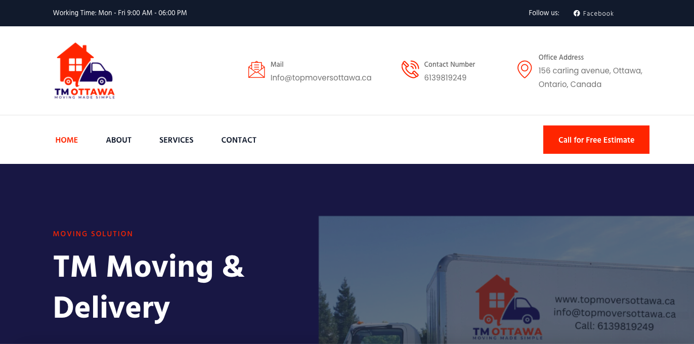Open the ABOUT page from navigation

(119, 140)
